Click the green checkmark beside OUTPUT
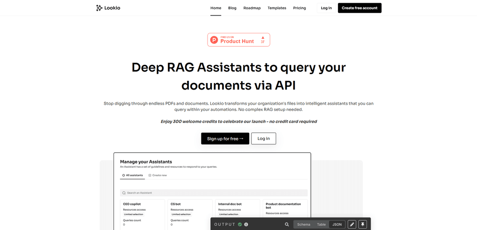 tap(240, 224)
